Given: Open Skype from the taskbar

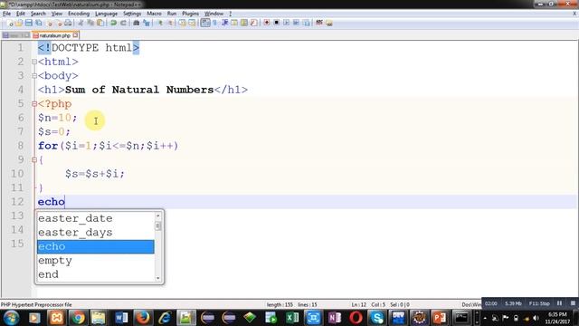Looking at the screenshot, I should click(x=377, y=318).
